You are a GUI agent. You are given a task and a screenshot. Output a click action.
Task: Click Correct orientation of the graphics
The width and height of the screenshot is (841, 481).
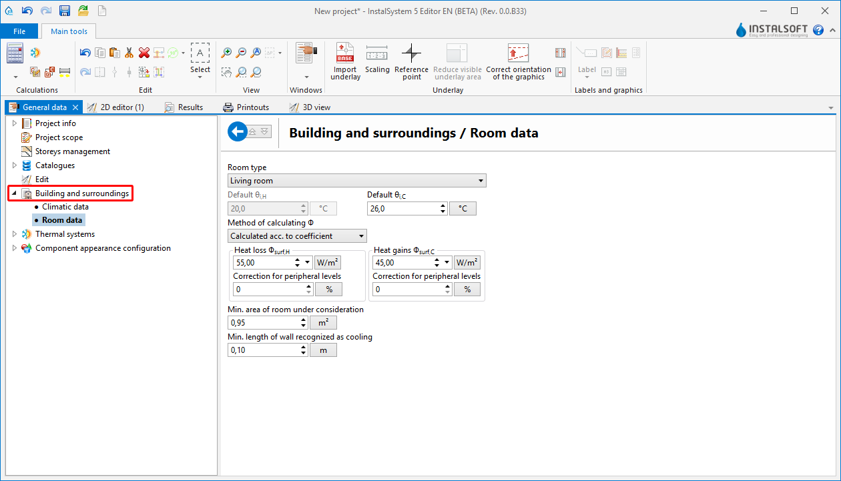(x=518, y=53)
